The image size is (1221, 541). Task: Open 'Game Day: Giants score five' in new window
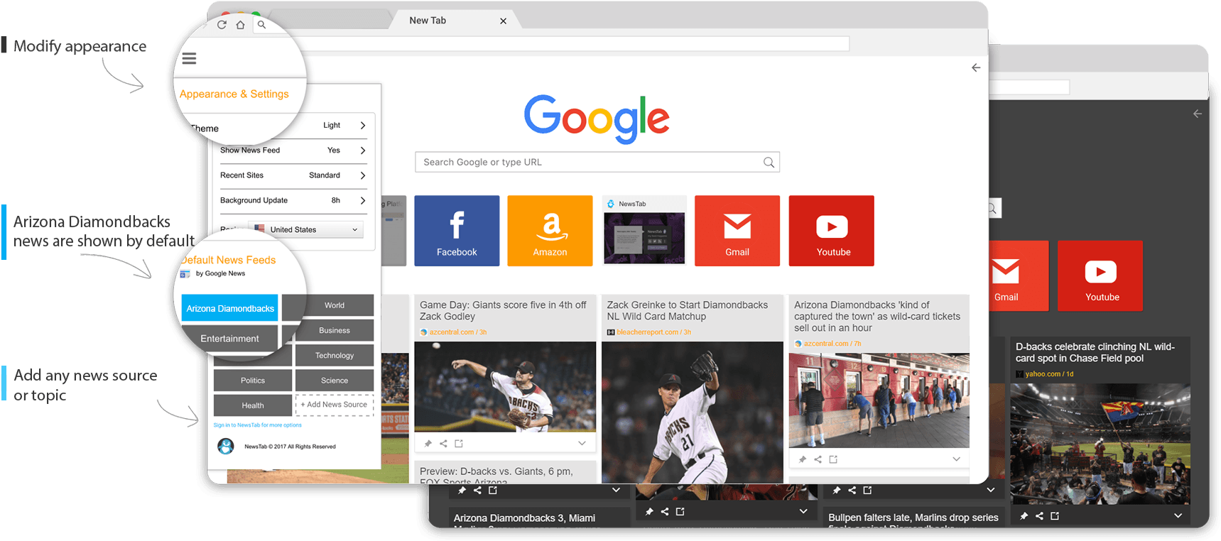tap(459, 444)
